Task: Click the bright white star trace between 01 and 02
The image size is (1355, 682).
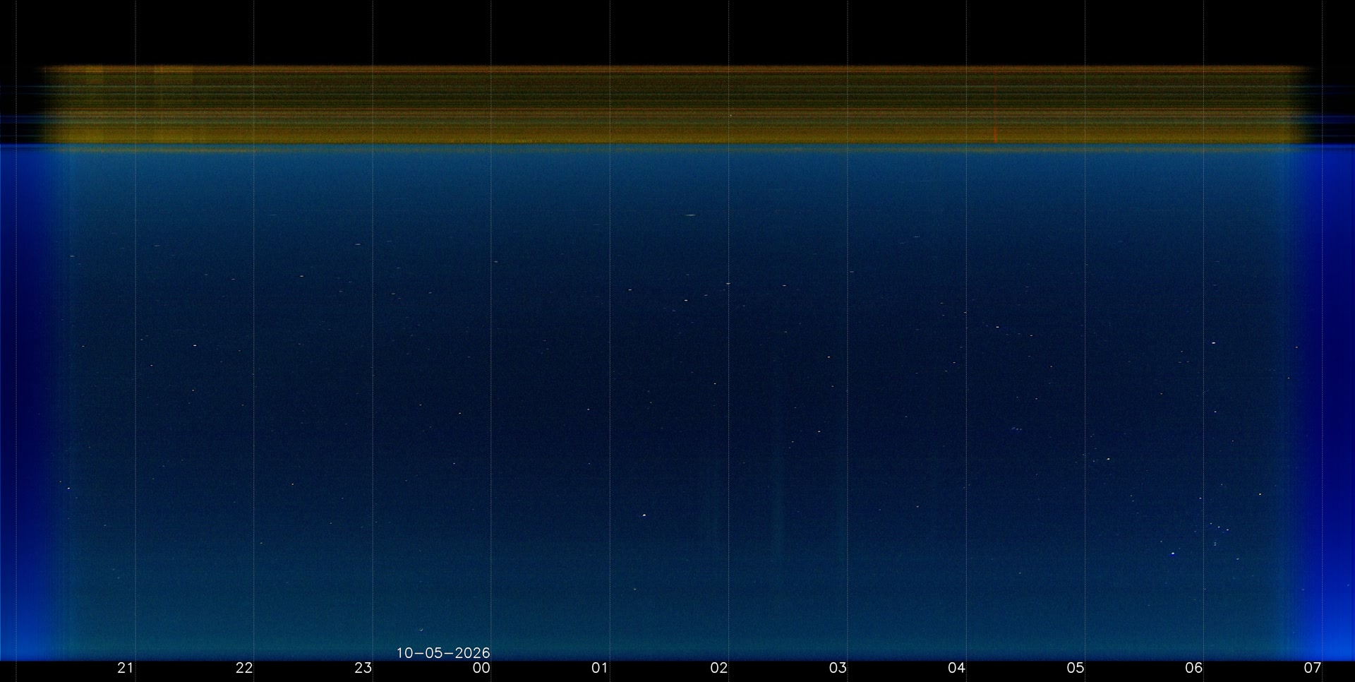Action: (x=644, y=515)
